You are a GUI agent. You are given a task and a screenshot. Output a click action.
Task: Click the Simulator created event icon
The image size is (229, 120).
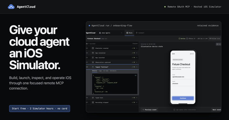point(93,48)
